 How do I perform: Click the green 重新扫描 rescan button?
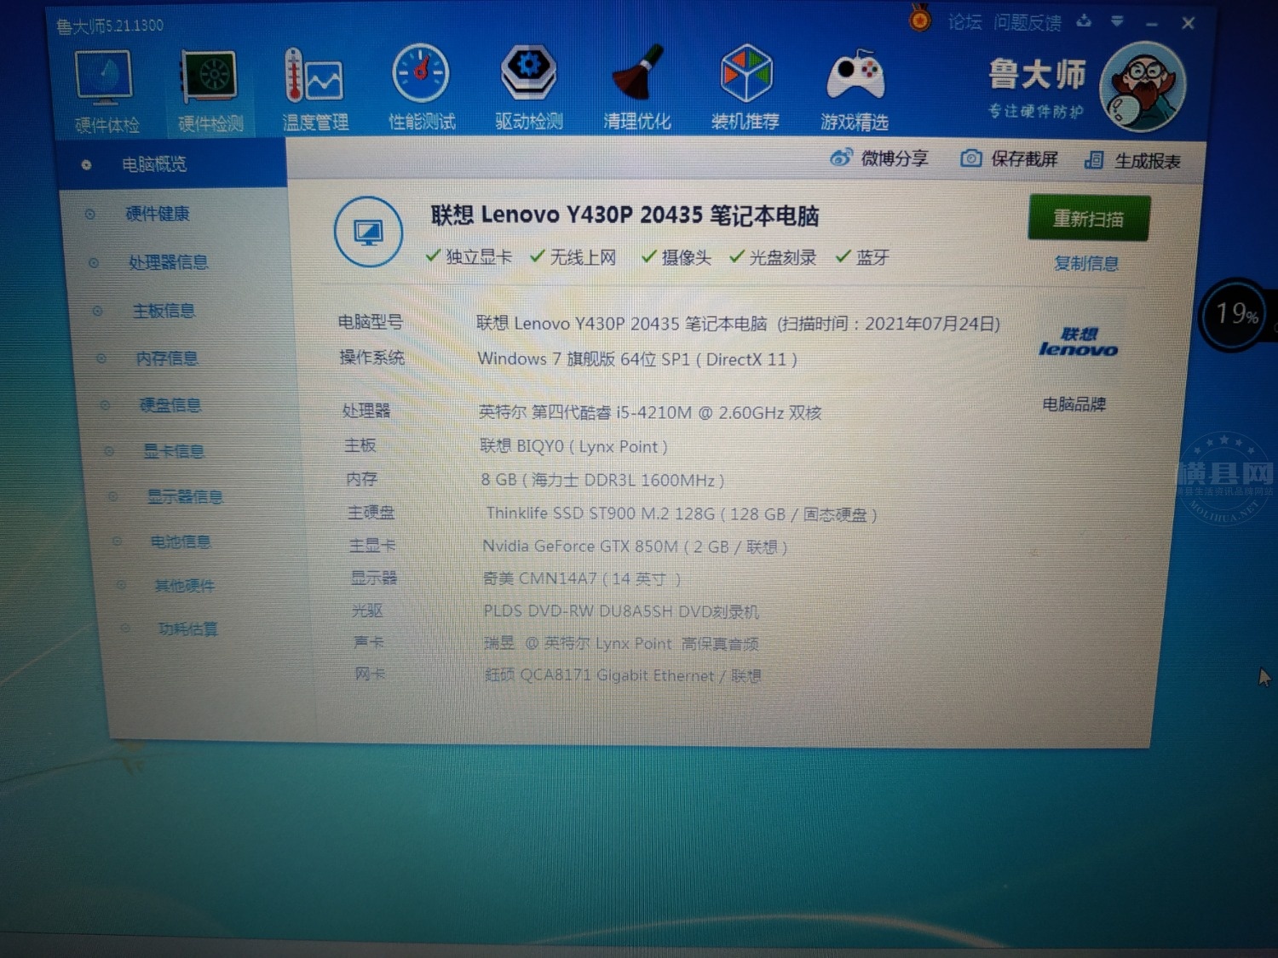click(1089, 219)
